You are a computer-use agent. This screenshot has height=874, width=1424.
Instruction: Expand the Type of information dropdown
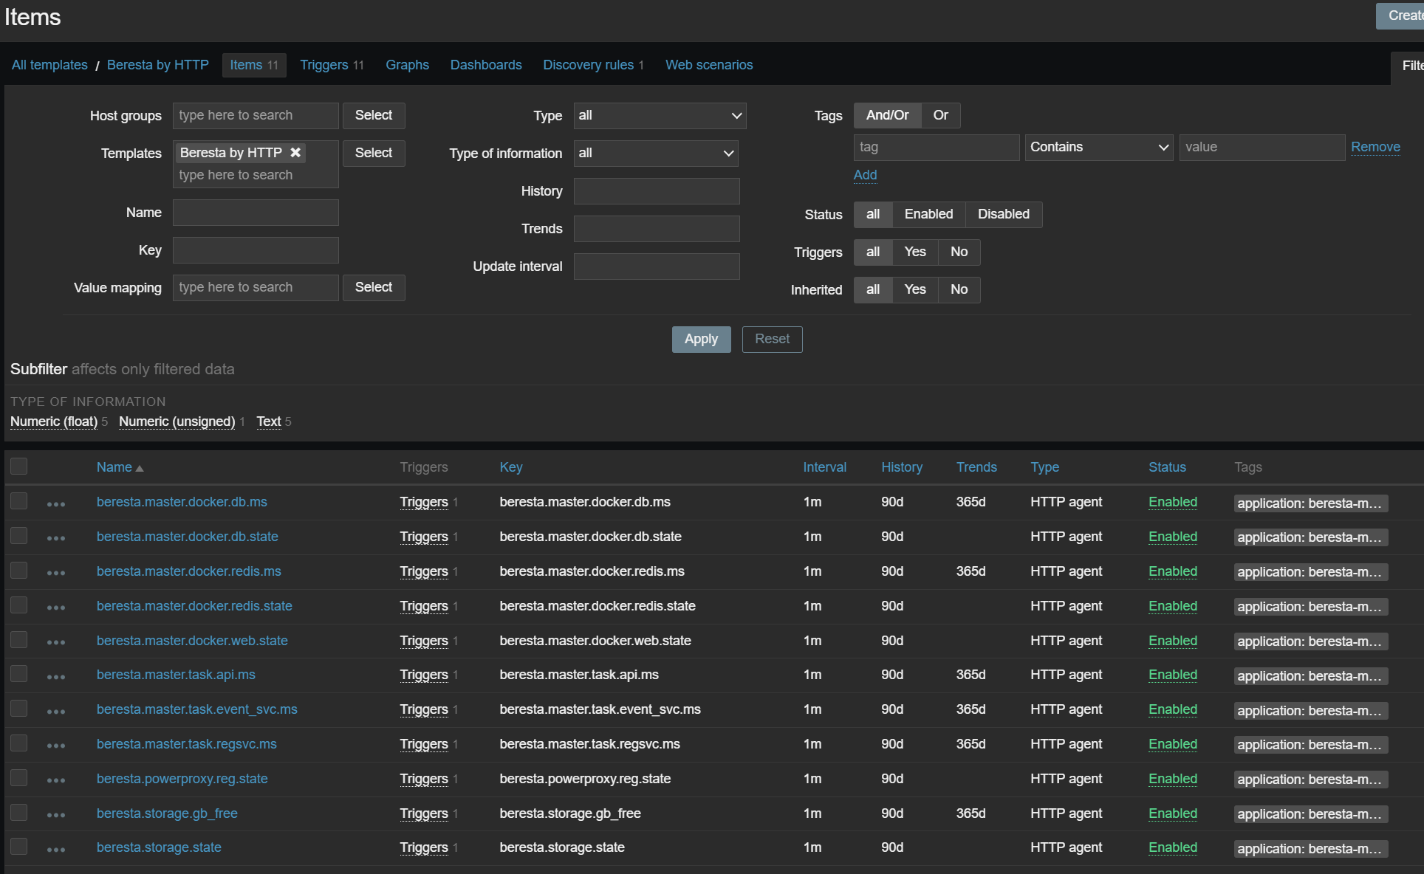[656, 154]
